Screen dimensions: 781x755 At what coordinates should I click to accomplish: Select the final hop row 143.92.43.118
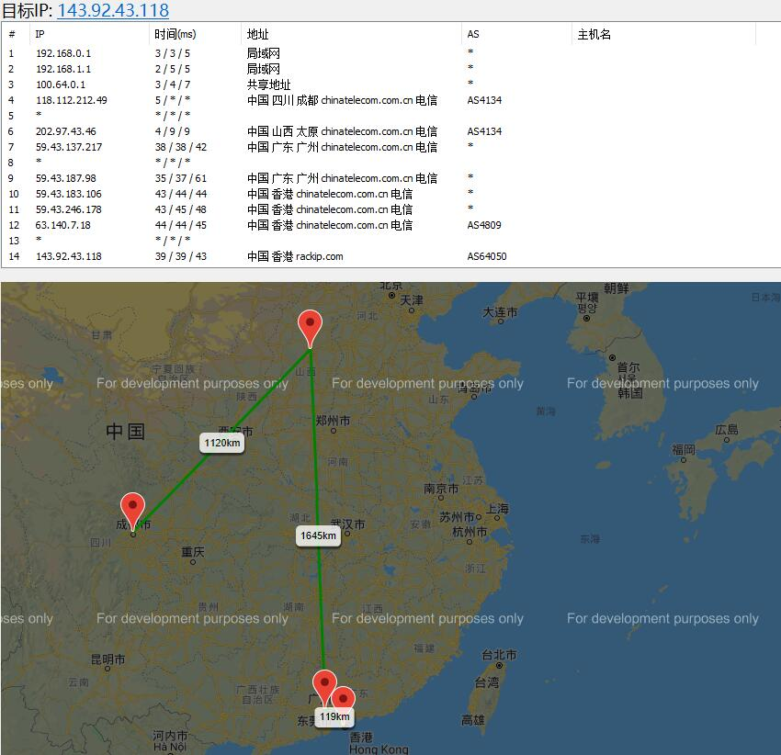point(390,256)
